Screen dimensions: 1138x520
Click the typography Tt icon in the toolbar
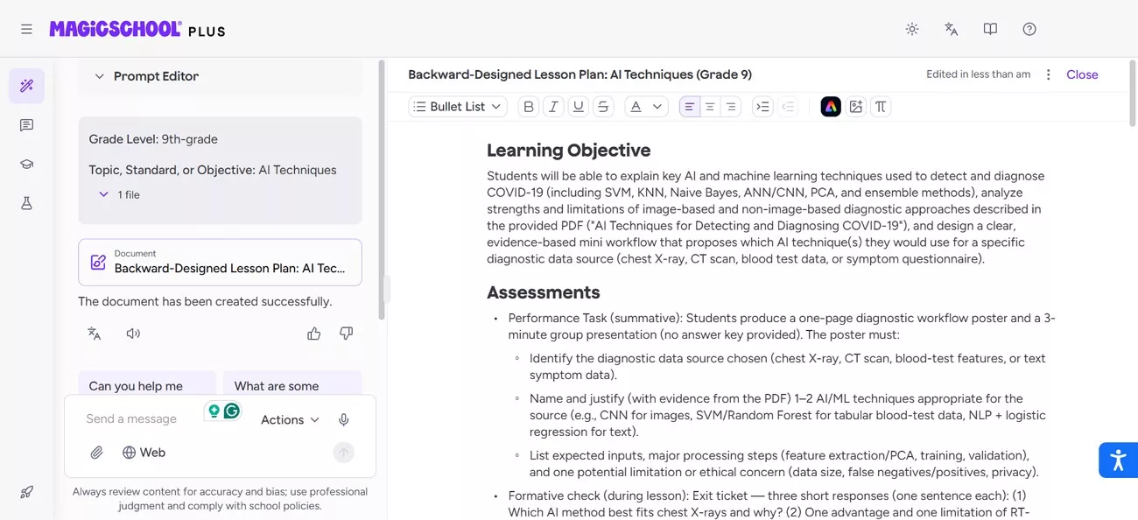click(881, 106)
